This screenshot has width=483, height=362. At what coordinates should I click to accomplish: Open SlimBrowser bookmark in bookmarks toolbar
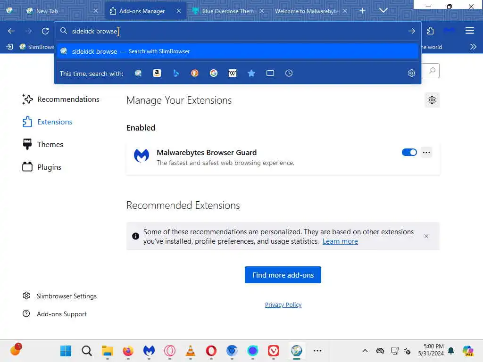coord(36,47)
